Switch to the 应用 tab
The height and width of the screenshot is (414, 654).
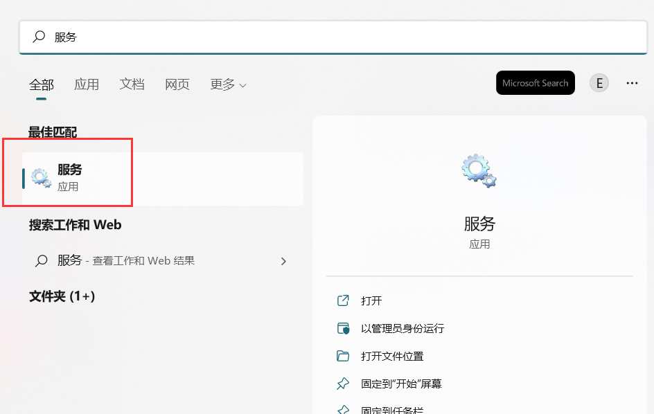pyautogui.click(x=87, y=84)
